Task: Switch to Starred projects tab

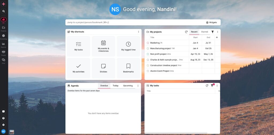Action: 204,32
